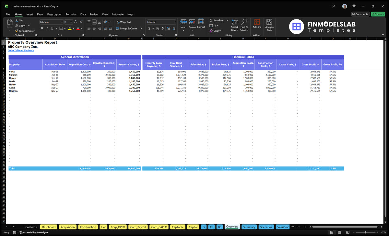Click the Share button
The image size is (389, 236).
pos(378,14)
